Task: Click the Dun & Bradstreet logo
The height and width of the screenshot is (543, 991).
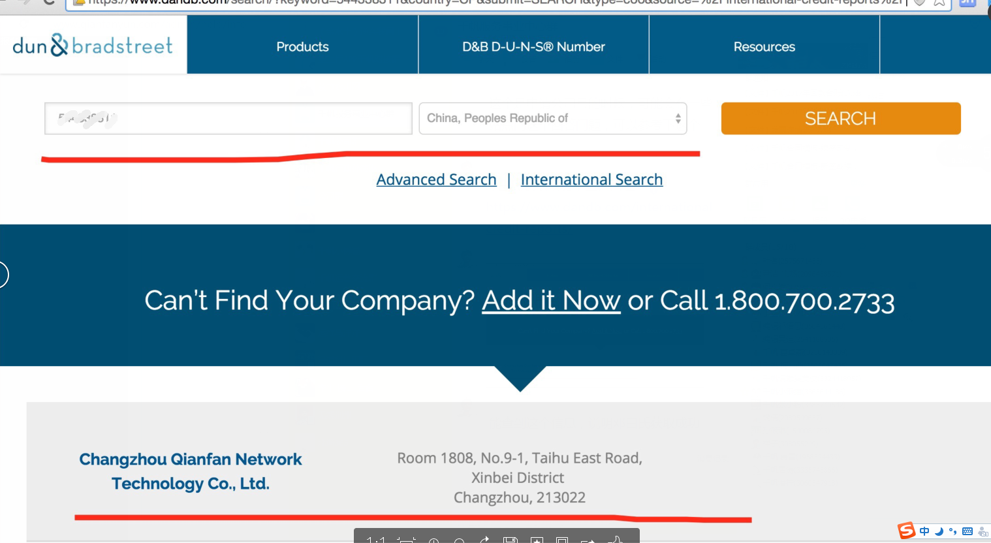Action: (93, 45)
